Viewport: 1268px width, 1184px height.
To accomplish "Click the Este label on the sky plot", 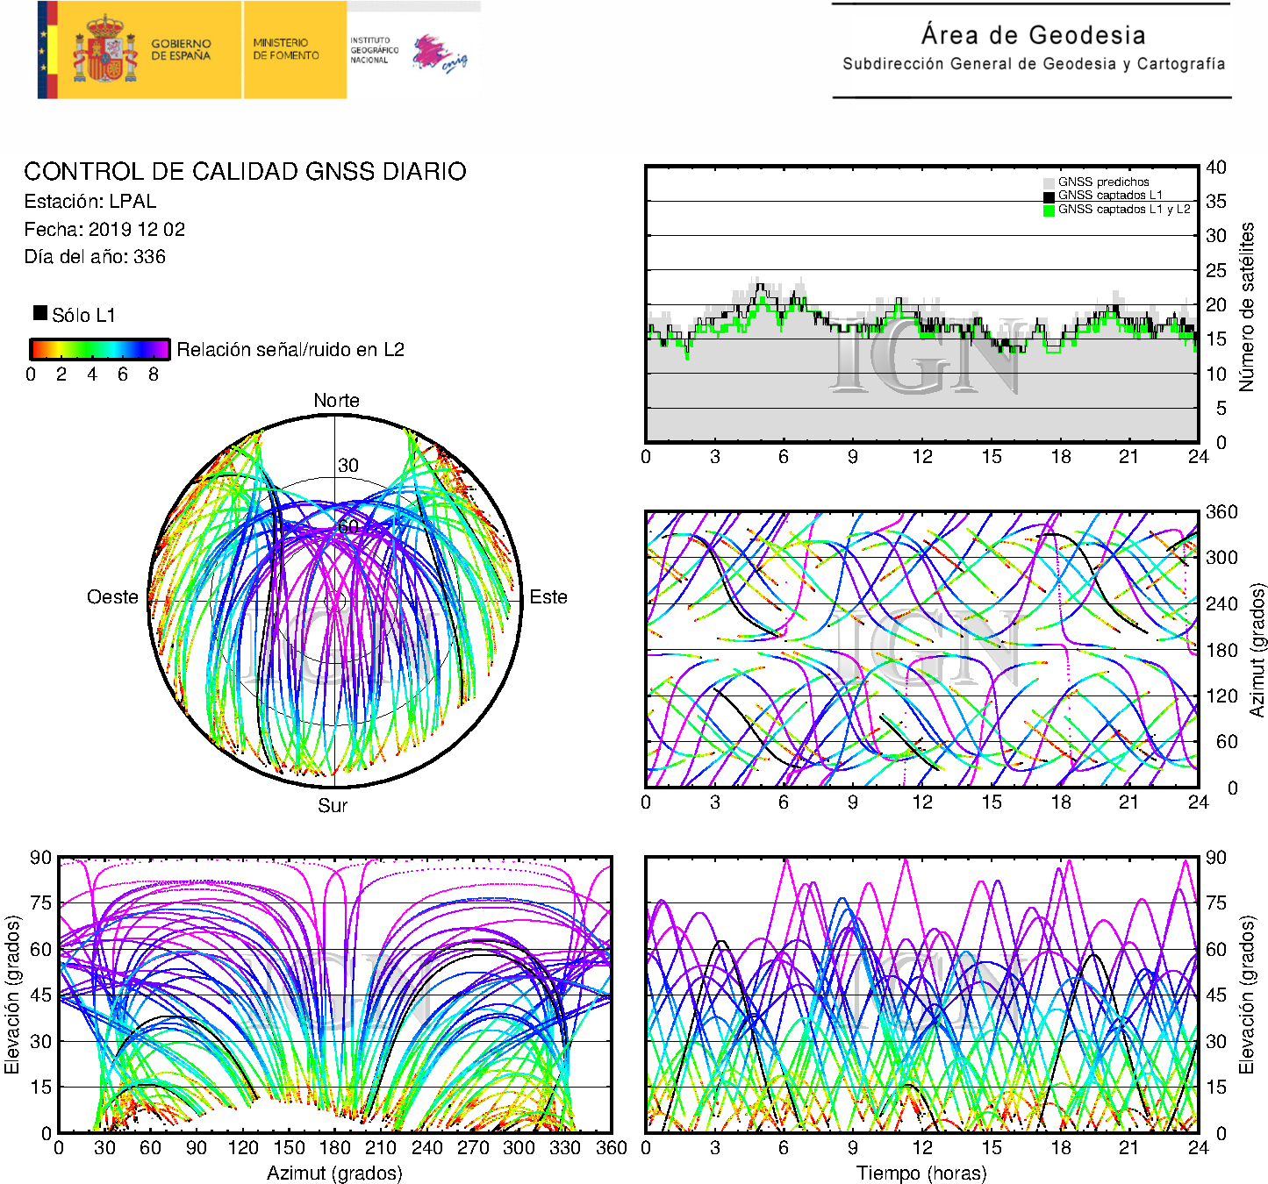I will [548, 597].
